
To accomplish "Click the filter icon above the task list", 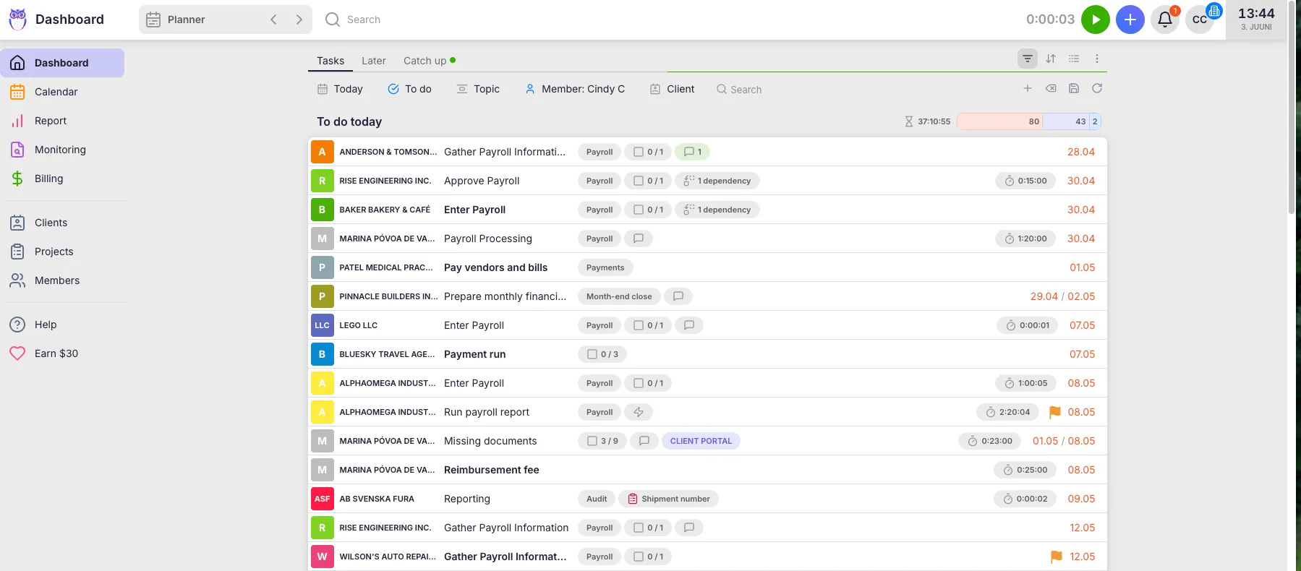I will pyautogui.click(x=1027, y=59).
